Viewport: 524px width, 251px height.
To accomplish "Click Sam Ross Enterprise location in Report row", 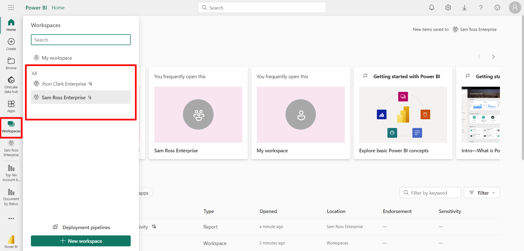I will click(345, 227).
